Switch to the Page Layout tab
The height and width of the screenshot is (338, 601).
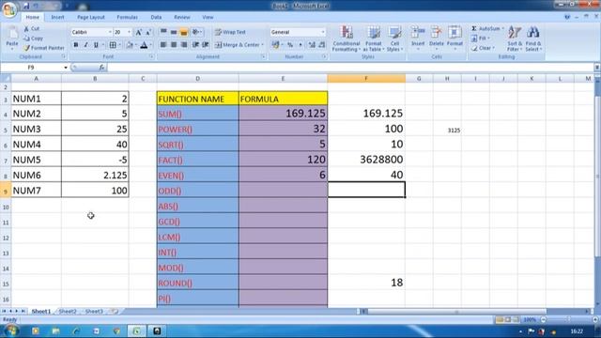tap(91, 17)
